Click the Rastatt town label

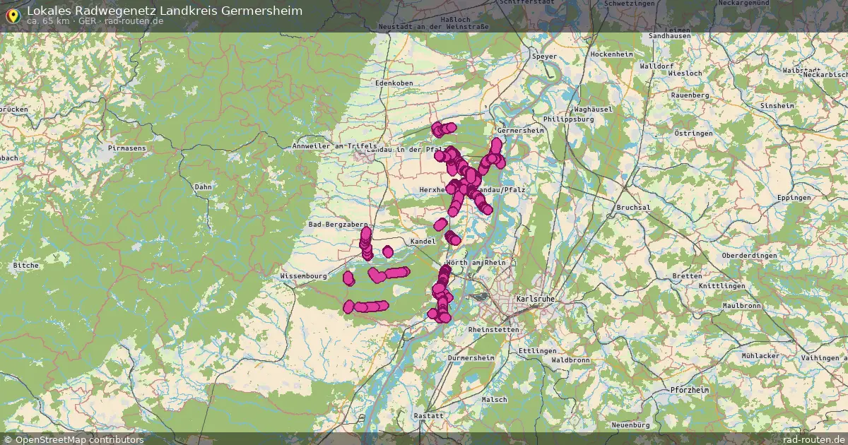point(428,416)
